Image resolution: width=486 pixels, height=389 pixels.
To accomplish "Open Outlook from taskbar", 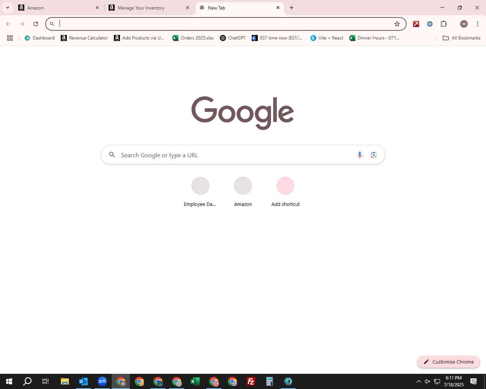I will (84, 381).
